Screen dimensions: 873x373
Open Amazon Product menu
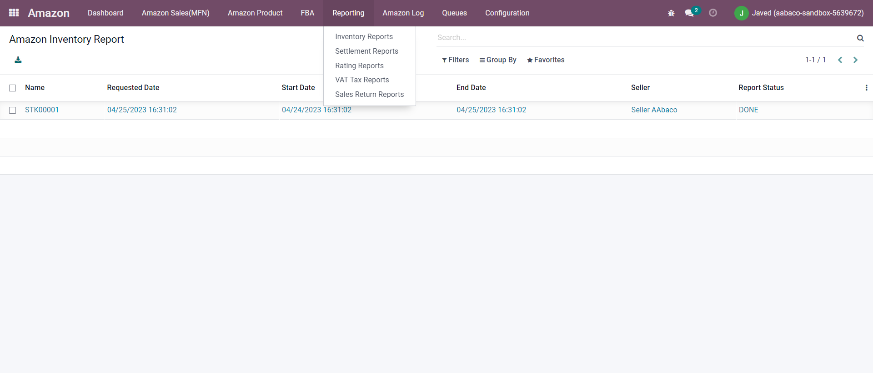pyautogui.click(x=255, y=13)
